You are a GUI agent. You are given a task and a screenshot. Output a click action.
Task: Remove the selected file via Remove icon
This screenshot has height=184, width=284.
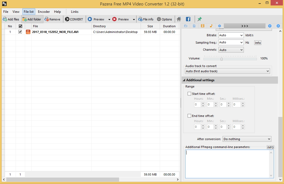pos(52,19)
